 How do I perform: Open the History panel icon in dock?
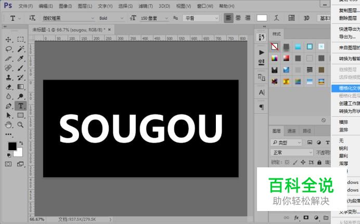click(262, 37)
